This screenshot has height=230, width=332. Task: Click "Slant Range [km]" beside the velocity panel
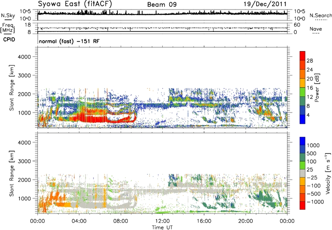click(12, 174)
